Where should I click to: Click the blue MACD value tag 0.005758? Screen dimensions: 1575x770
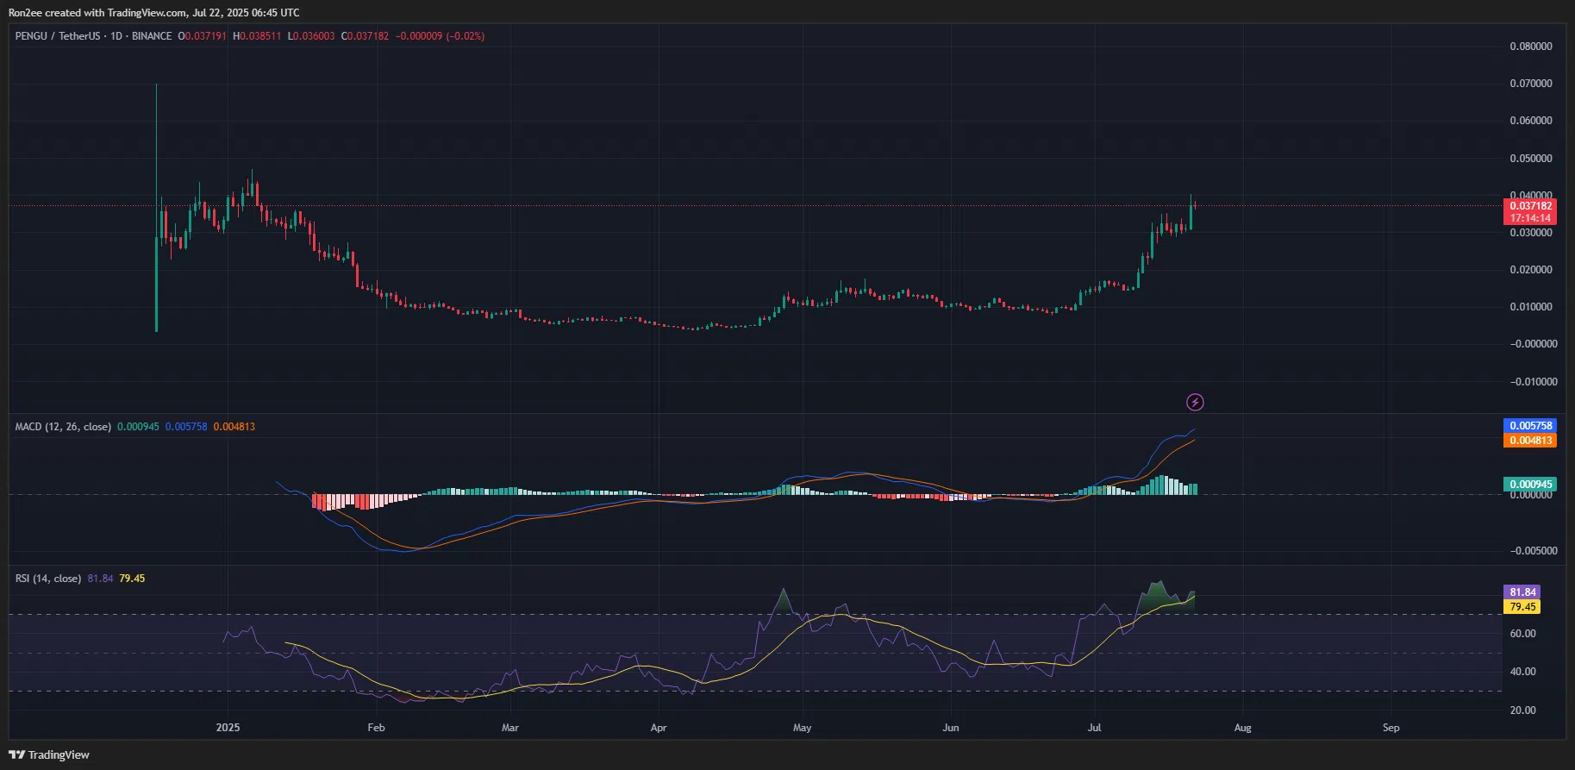[1529, 426]
